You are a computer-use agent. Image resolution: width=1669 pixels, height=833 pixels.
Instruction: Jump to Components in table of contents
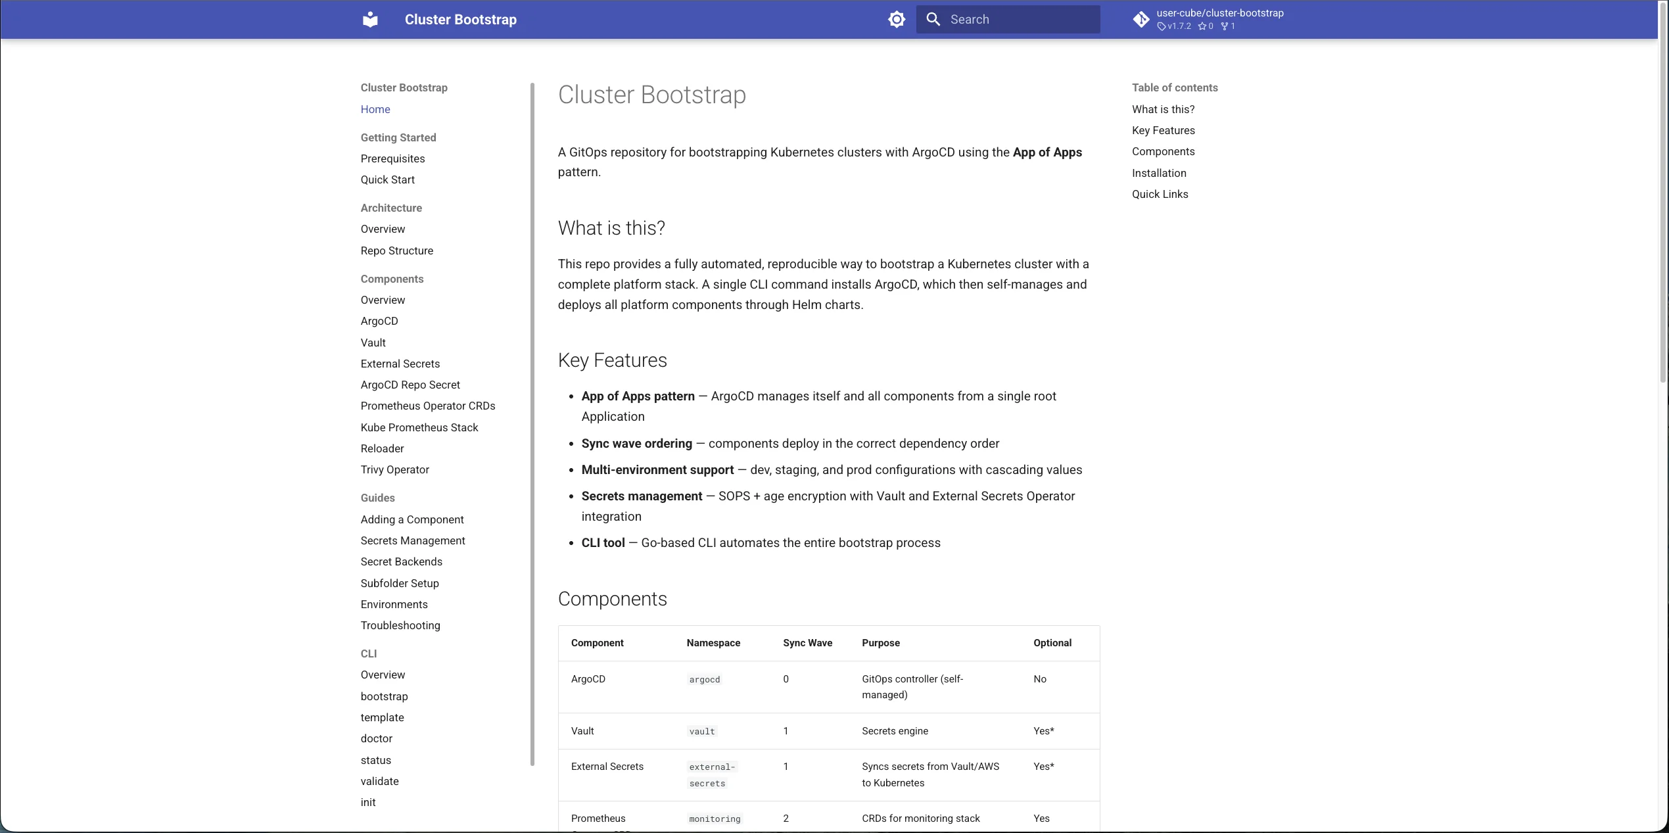coord(1163,151)
